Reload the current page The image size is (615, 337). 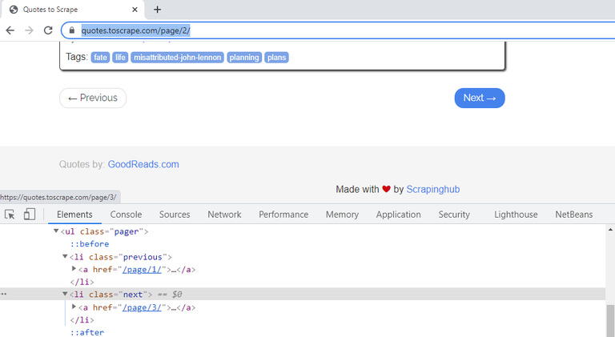point(48,30)
